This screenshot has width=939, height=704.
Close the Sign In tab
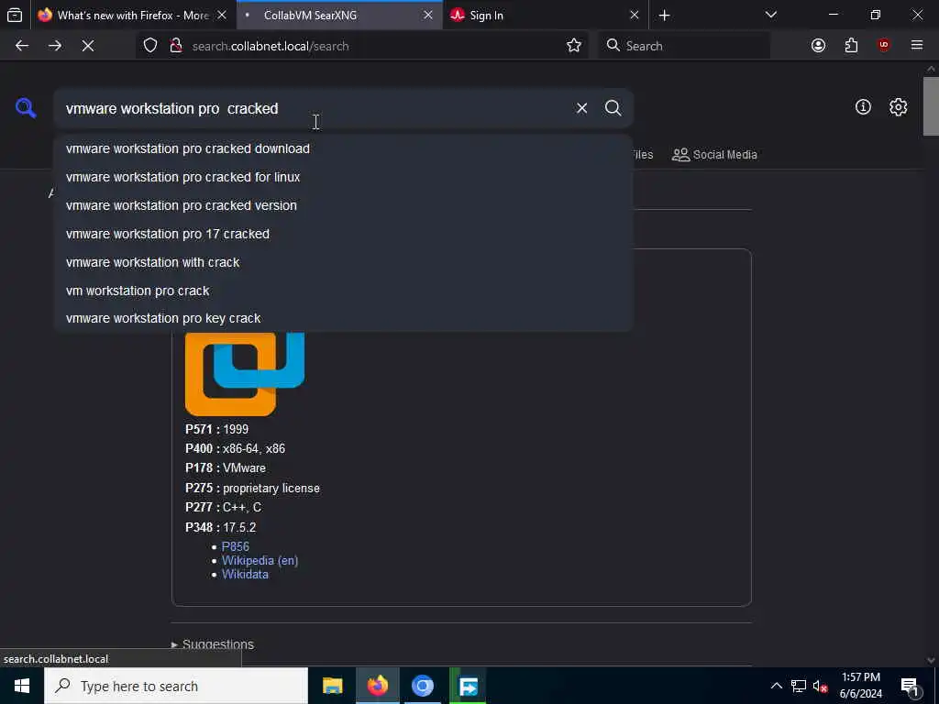tap(635, 15)
